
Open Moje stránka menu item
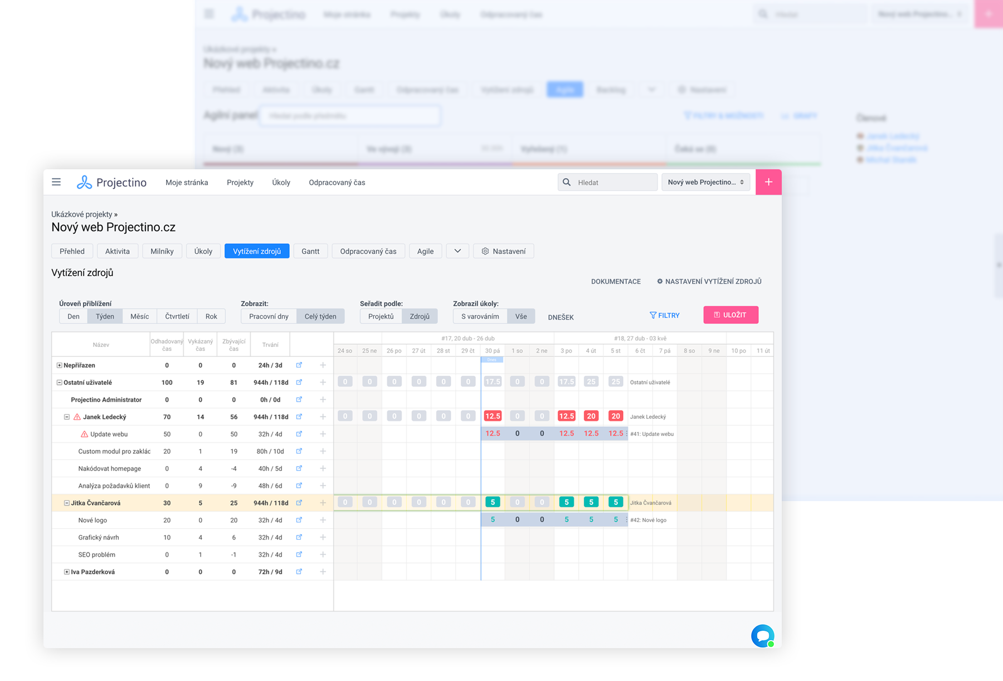pyautogui.click(x=187, y=183)
